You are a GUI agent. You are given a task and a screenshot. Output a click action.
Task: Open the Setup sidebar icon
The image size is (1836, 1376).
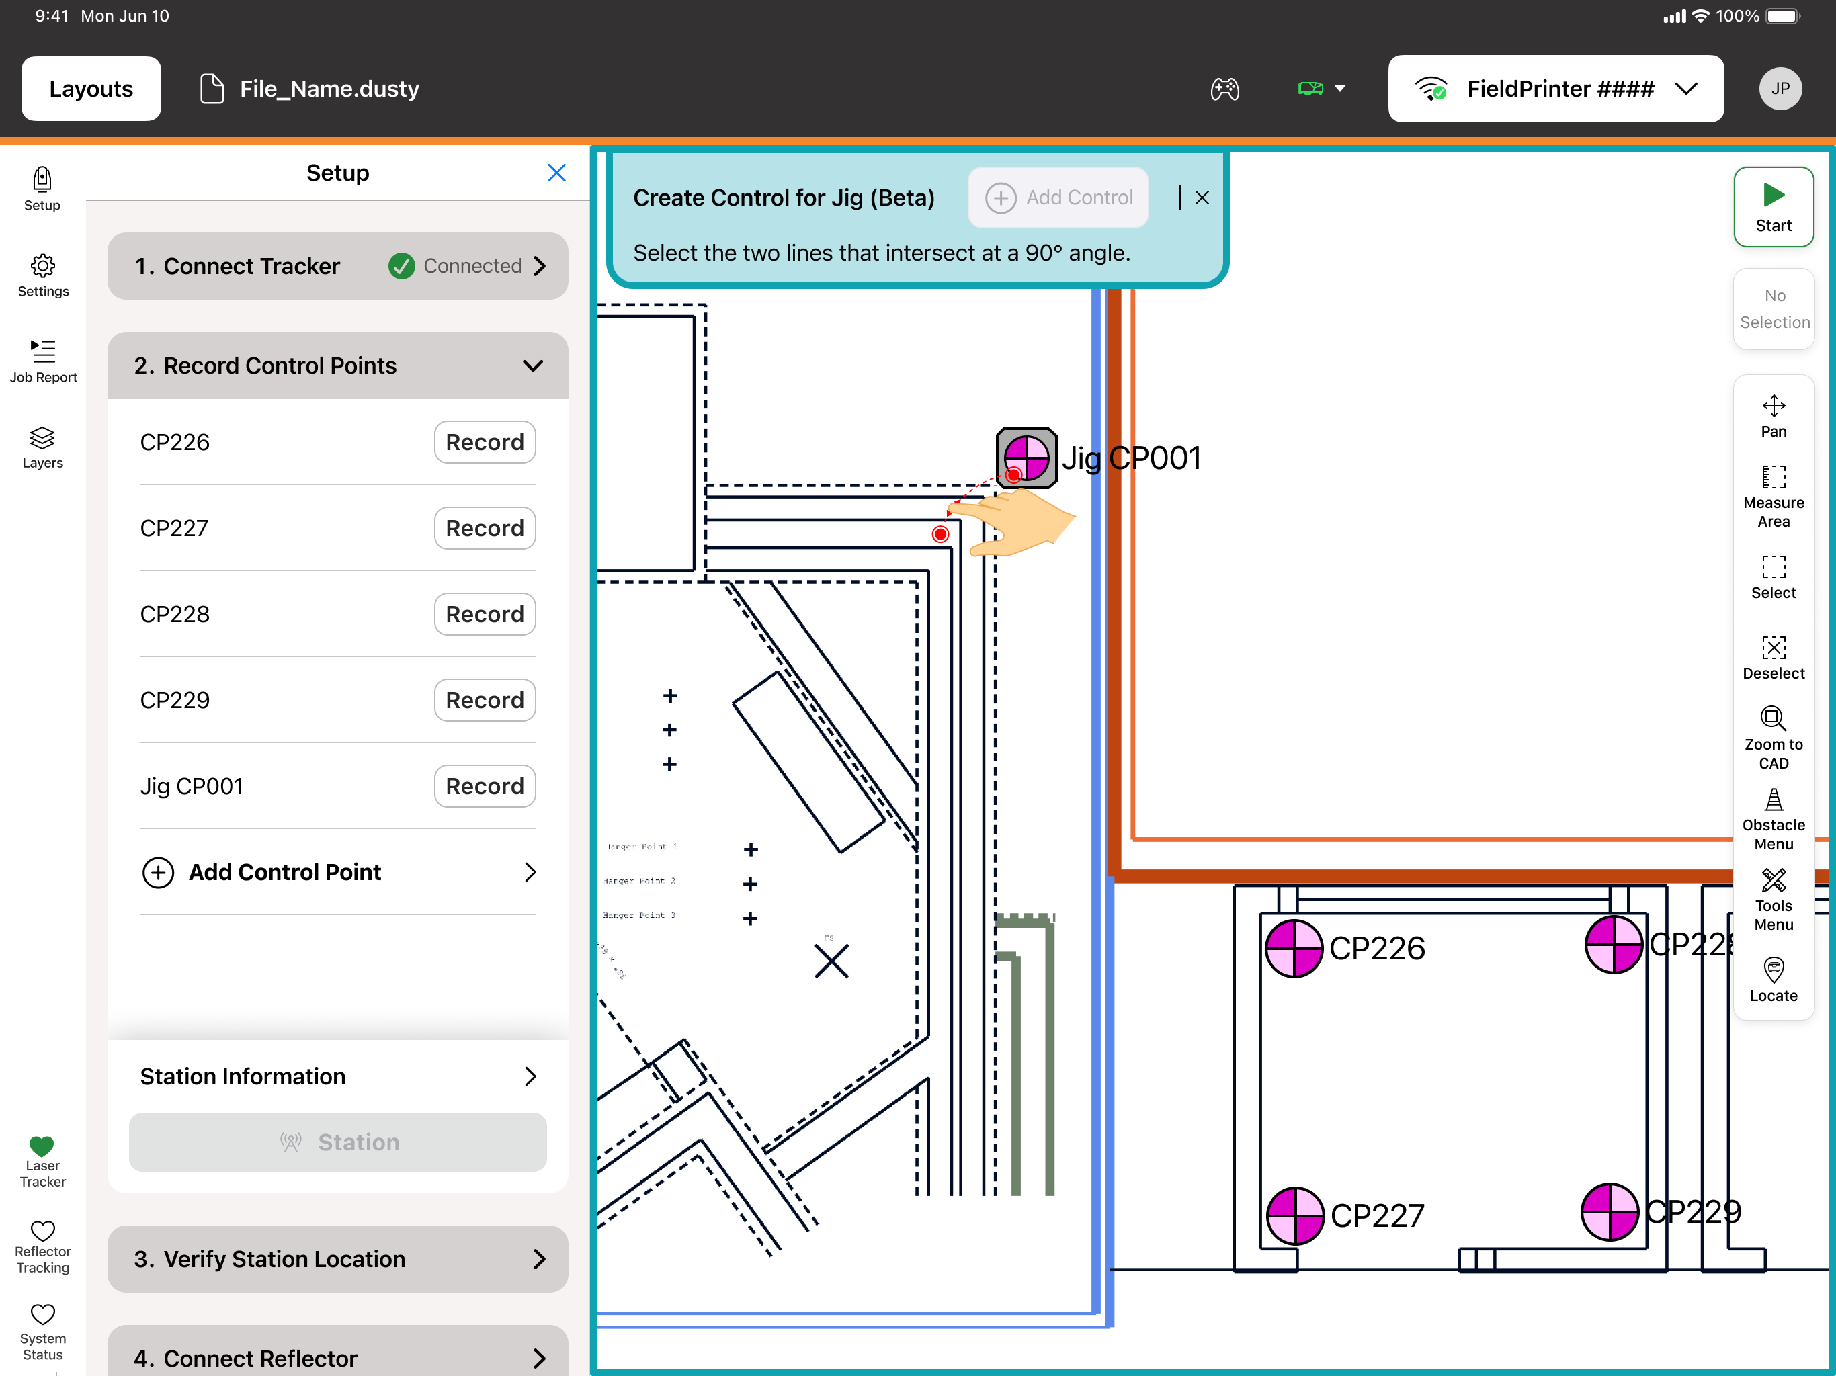click(x=42, y=189)
